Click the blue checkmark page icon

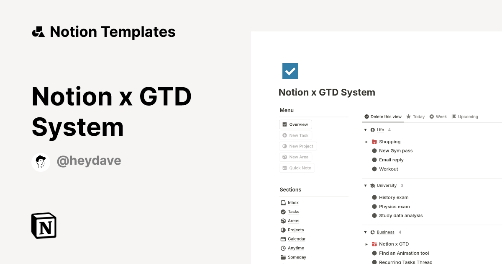tap(290, 71)
